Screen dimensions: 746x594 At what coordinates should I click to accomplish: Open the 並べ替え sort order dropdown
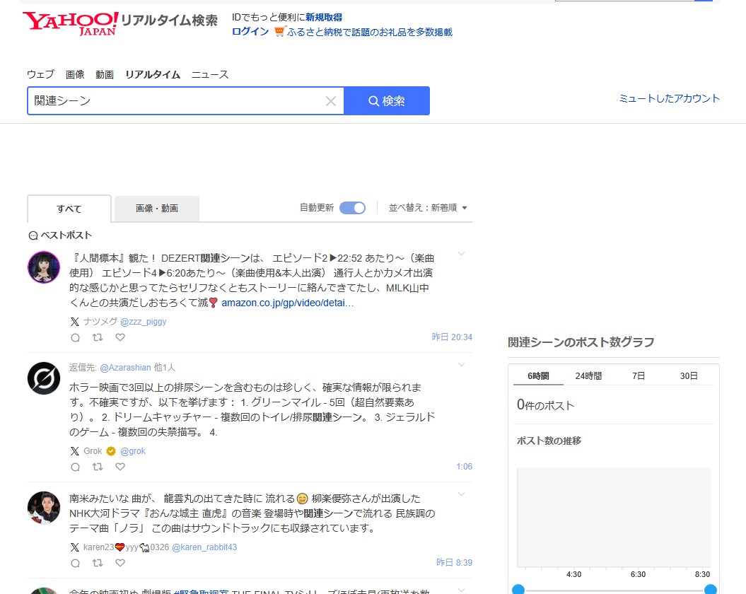click(428, 208)
